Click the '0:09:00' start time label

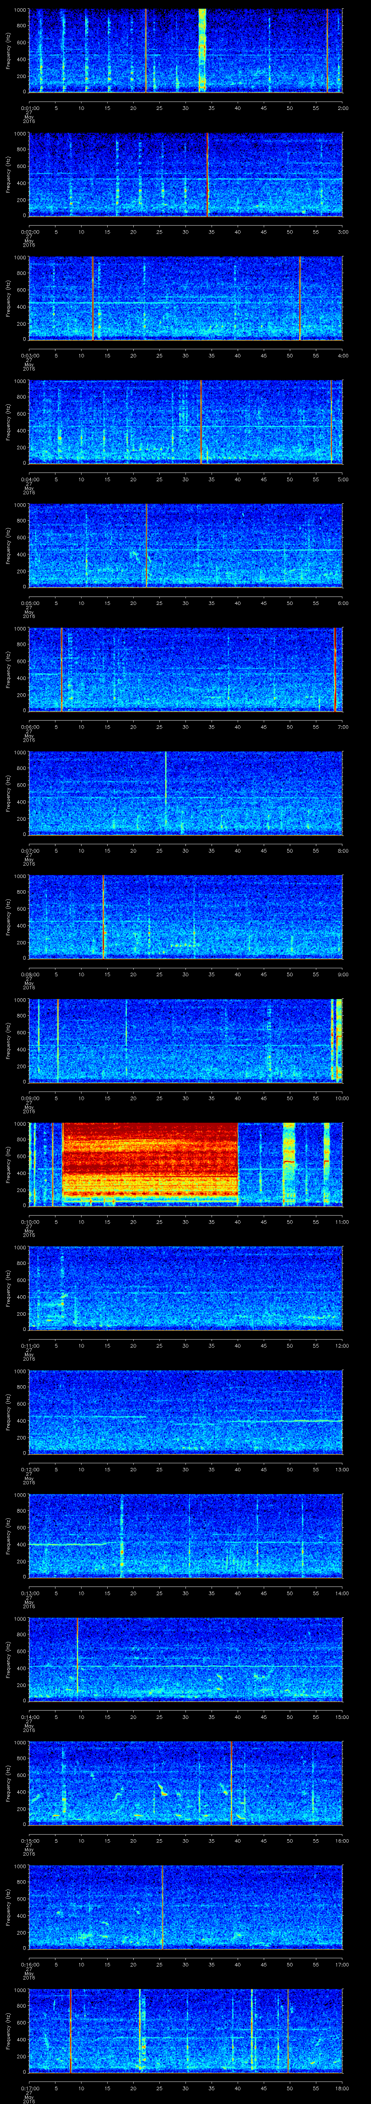pyautogui.click(x=29, y=1098)
